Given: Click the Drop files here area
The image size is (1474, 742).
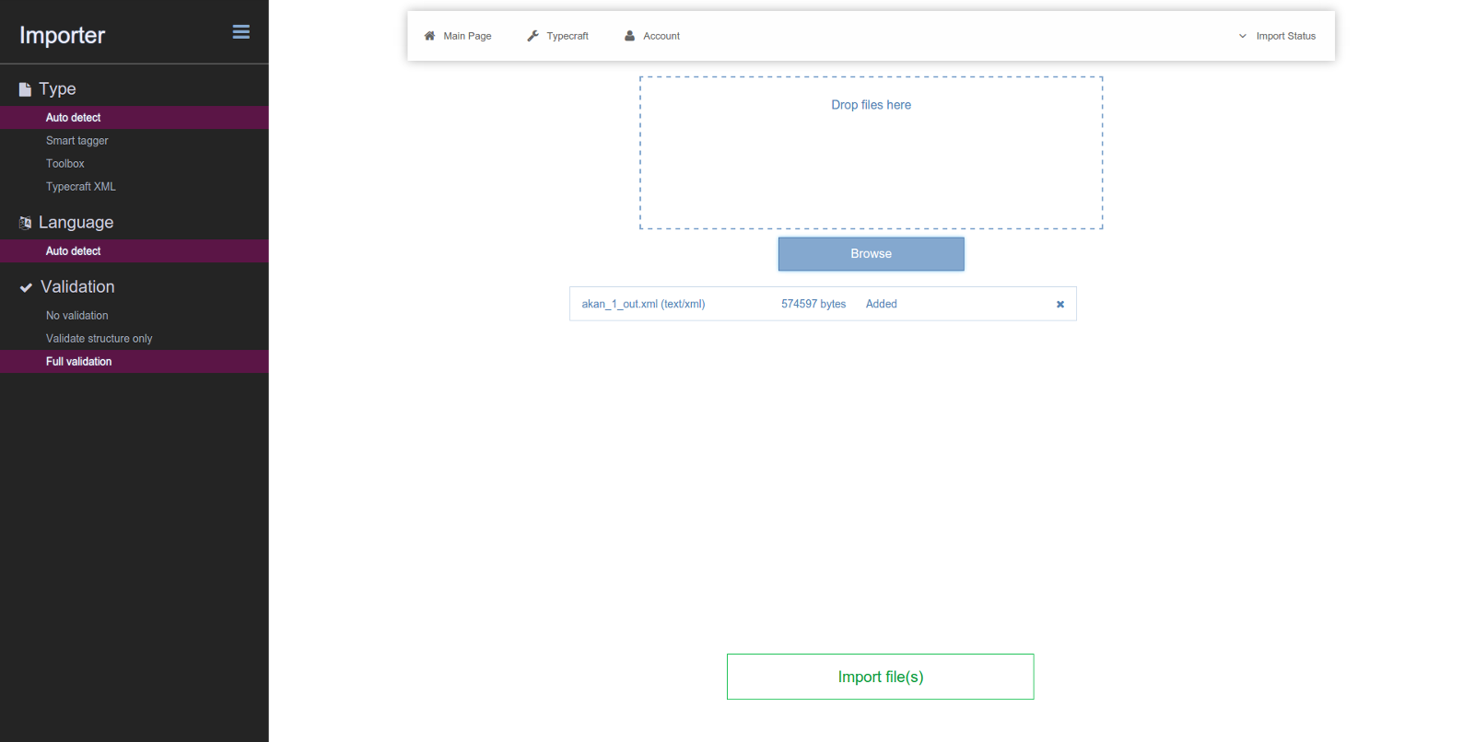Looking at the screenshot, I should (x=872, y=153).
